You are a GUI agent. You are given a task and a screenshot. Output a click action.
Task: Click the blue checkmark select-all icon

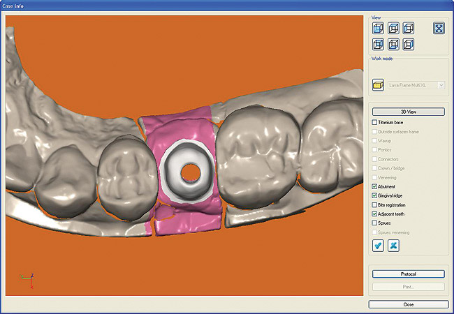(378, 246)
